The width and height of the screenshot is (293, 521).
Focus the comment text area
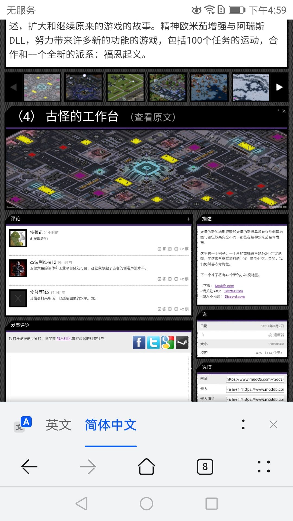tap(99, 379)
